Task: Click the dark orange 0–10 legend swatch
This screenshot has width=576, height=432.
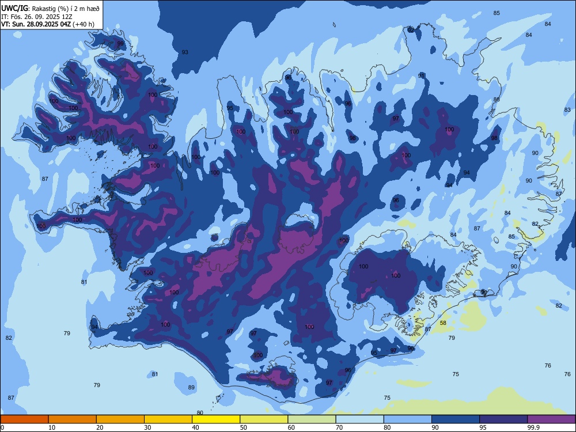Action: (x=24, y=419)
